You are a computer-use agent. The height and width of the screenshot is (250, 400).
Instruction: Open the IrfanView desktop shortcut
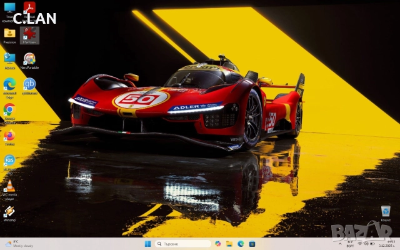pos(29,33)
